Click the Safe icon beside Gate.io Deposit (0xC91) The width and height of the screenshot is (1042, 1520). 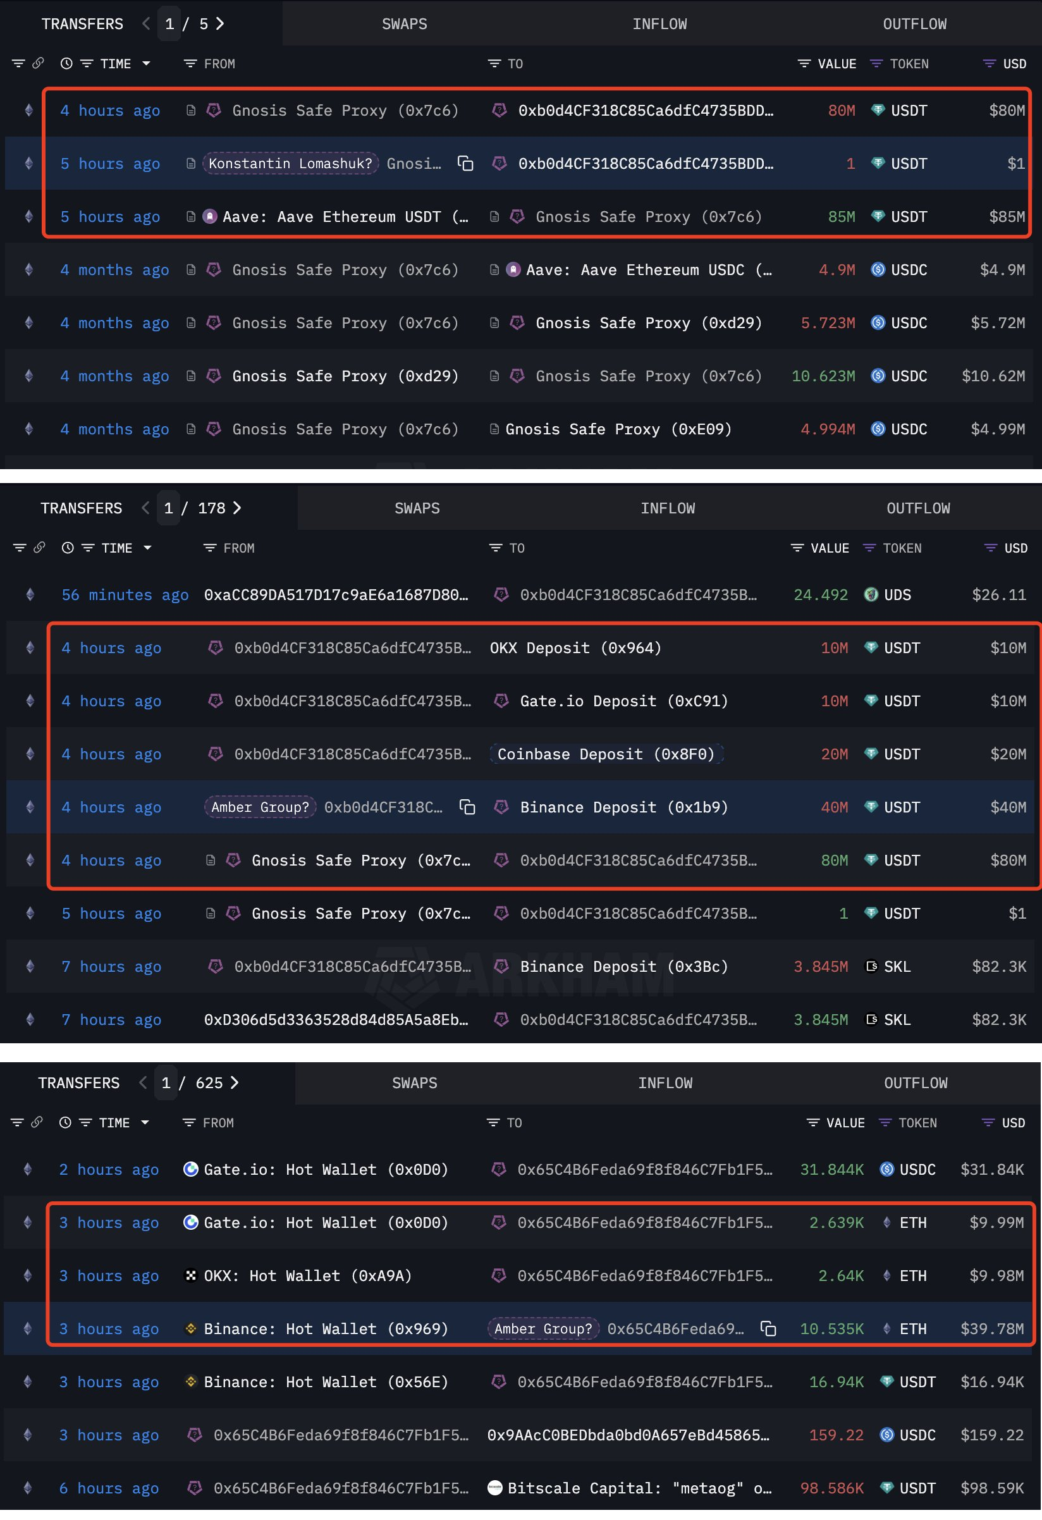pos(501,701)
